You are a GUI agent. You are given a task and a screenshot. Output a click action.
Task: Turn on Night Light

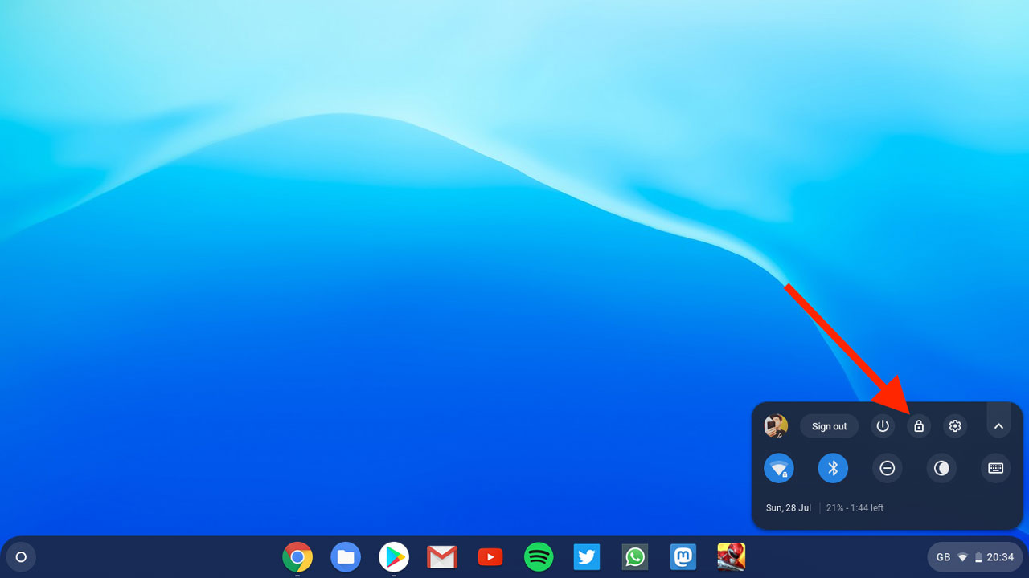point(941,468)
